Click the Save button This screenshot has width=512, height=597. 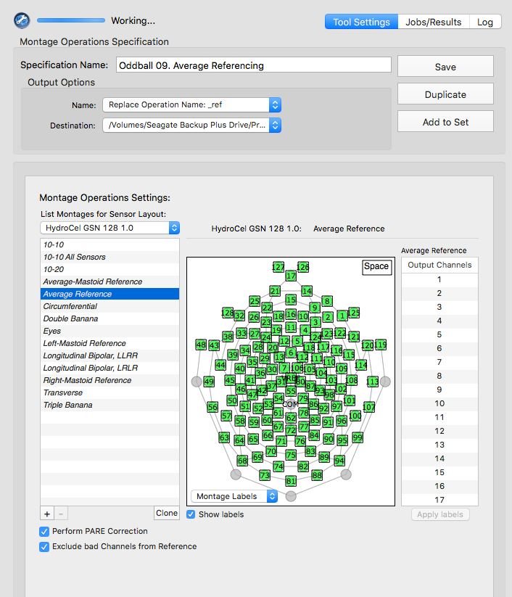coord(445,67)
